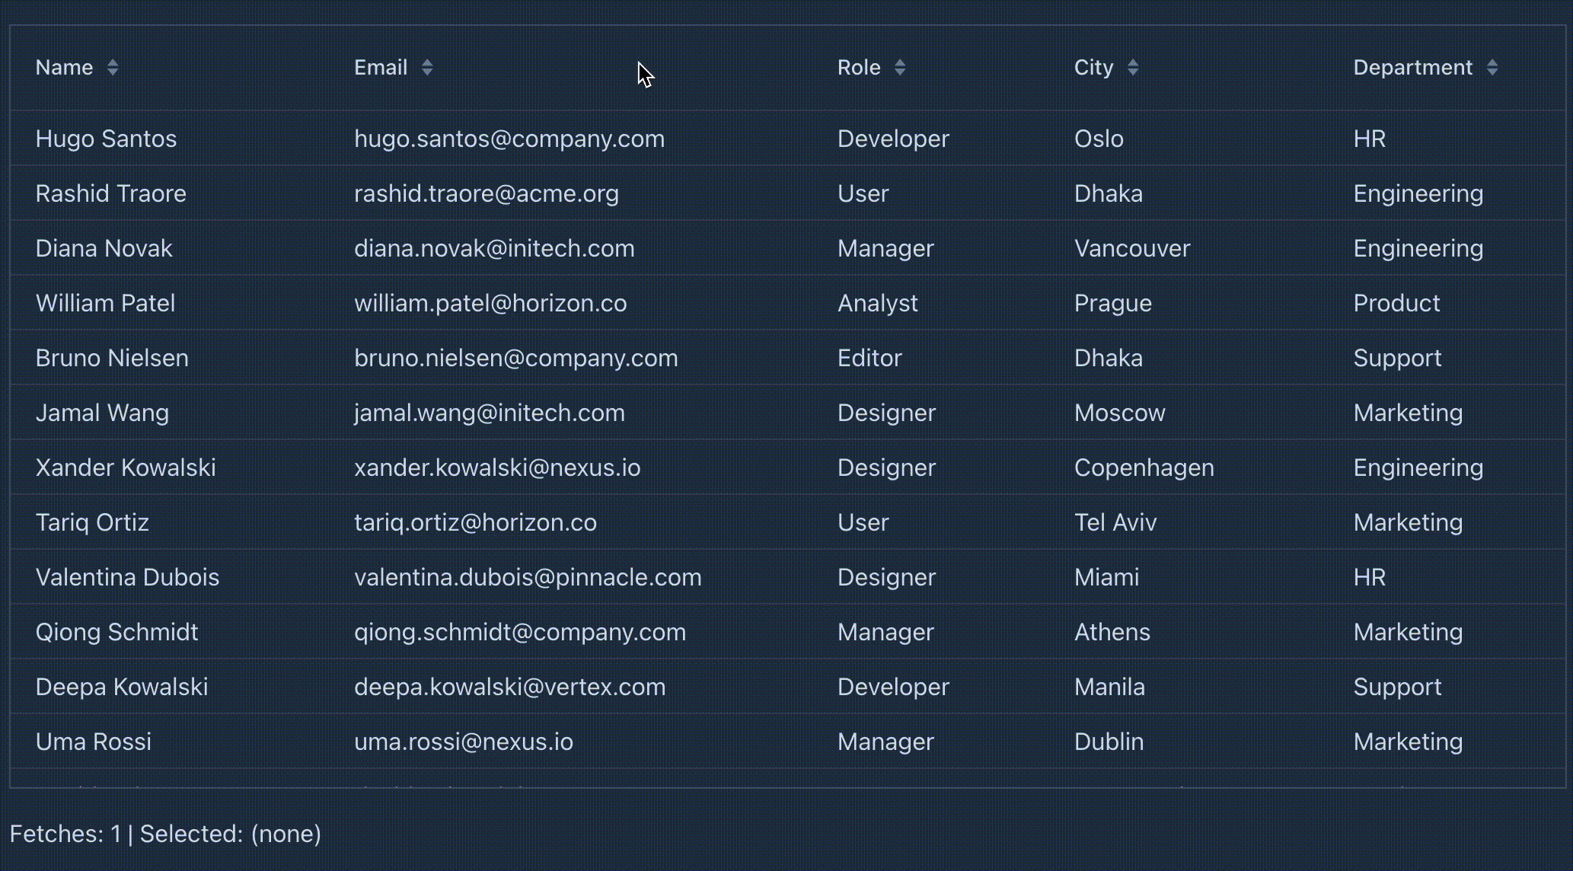The height and width of the screenshot is (871, 1573).
Task: Click the sort icon beside Name header
Action: click(113, 68)
